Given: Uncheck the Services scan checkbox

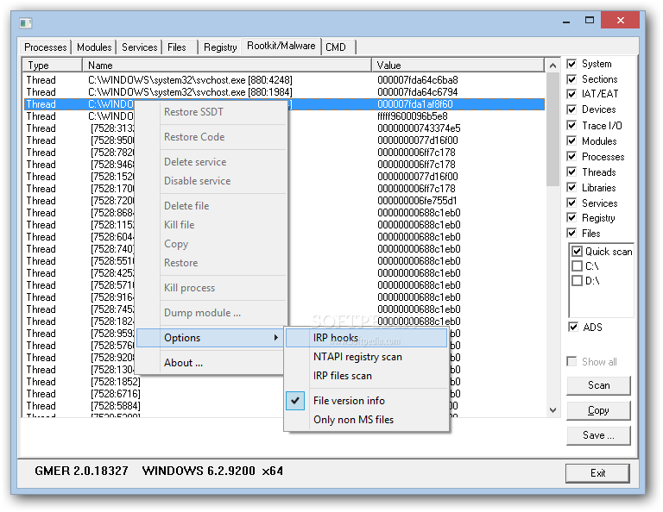Looking at the screenshot, I should tap(571, 203).
